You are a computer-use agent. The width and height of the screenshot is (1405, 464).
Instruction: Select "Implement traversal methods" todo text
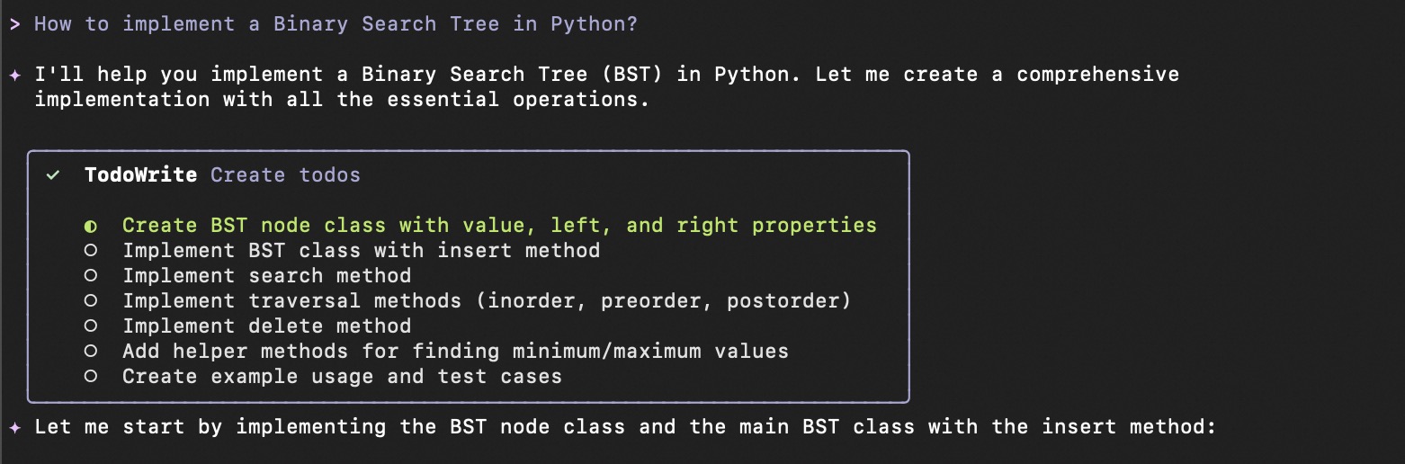click(486, 301)
